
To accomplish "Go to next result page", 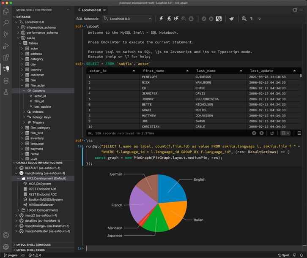I will pos(261,133).
